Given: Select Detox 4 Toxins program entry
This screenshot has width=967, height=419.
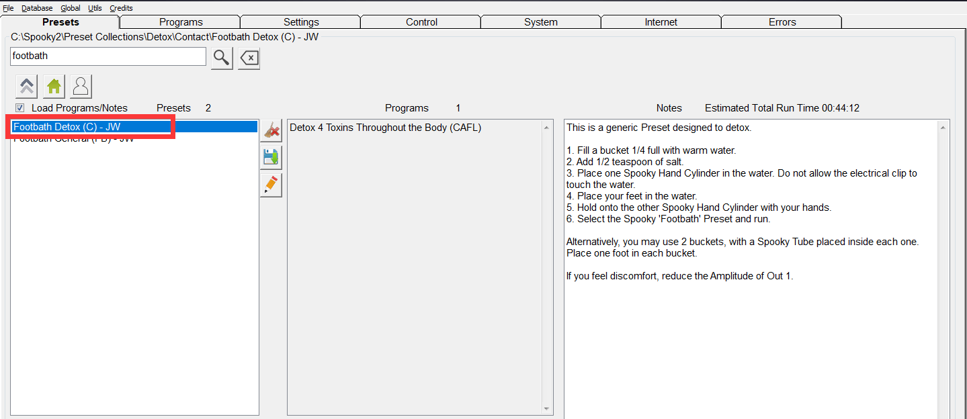Looking at the screenshot, I should (385, 128).
